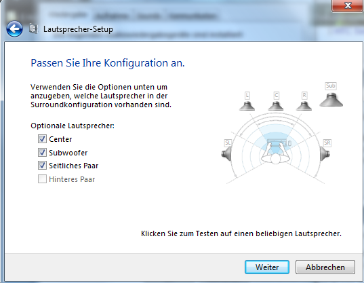The width and height of the screenshot is (364, 283).
Task: Click the SR label in the diagram
Action: tap(327, 143)
